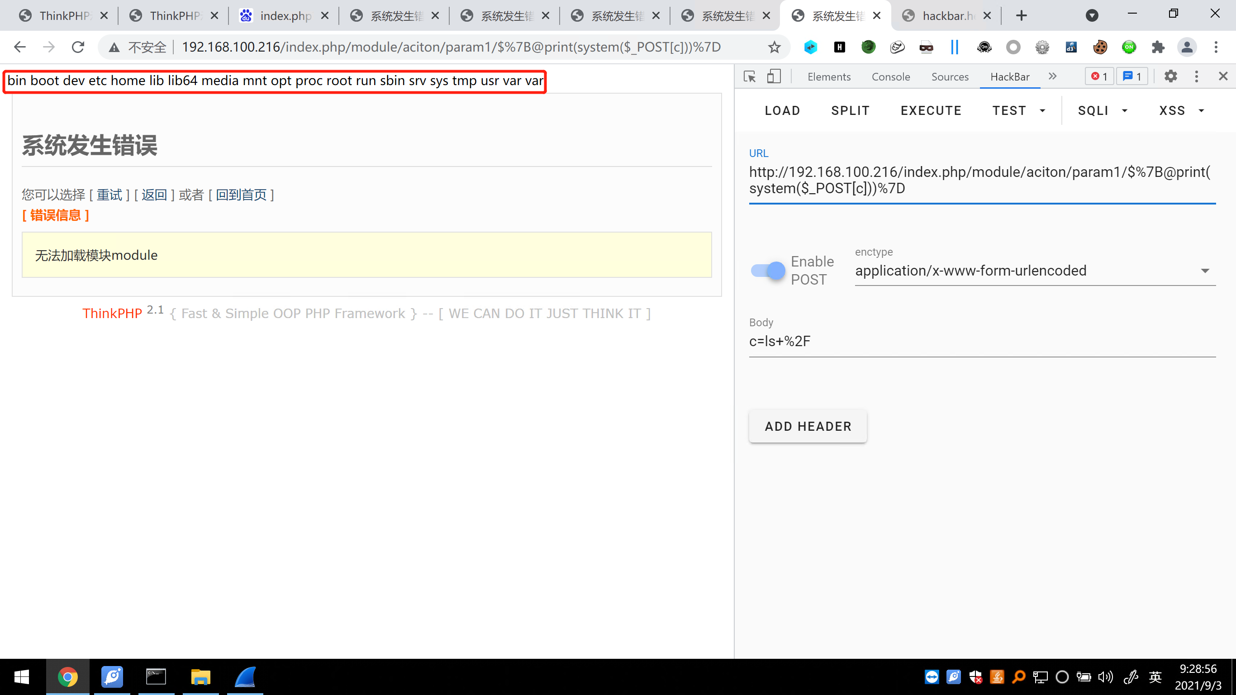Focus the browser address bar

coord(451,47)
